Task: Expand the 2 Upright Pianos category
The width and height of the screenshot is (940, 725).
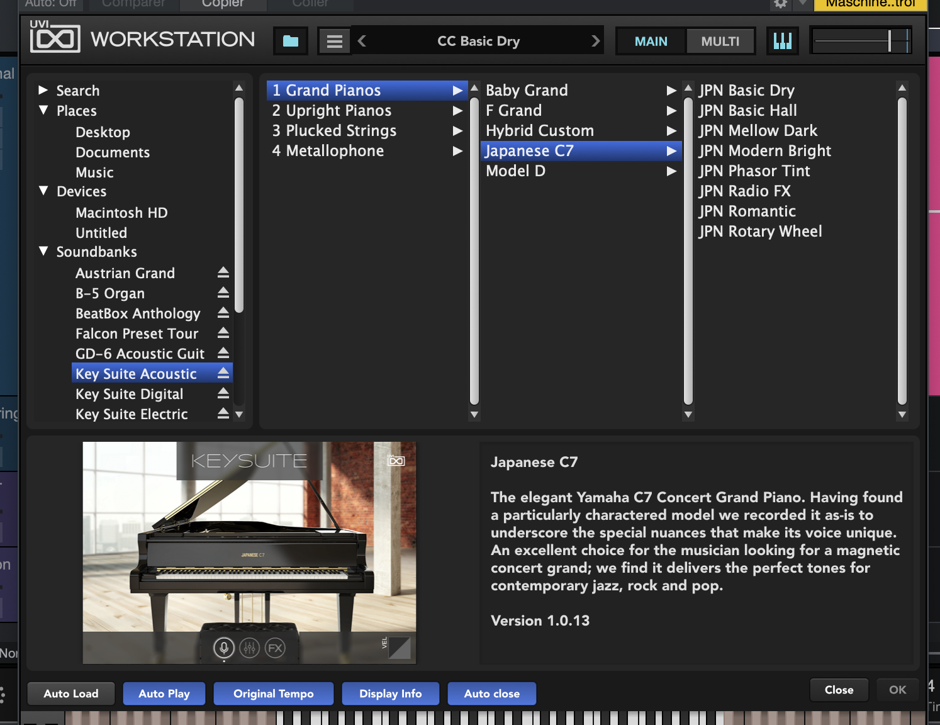Action: point(457,111)
